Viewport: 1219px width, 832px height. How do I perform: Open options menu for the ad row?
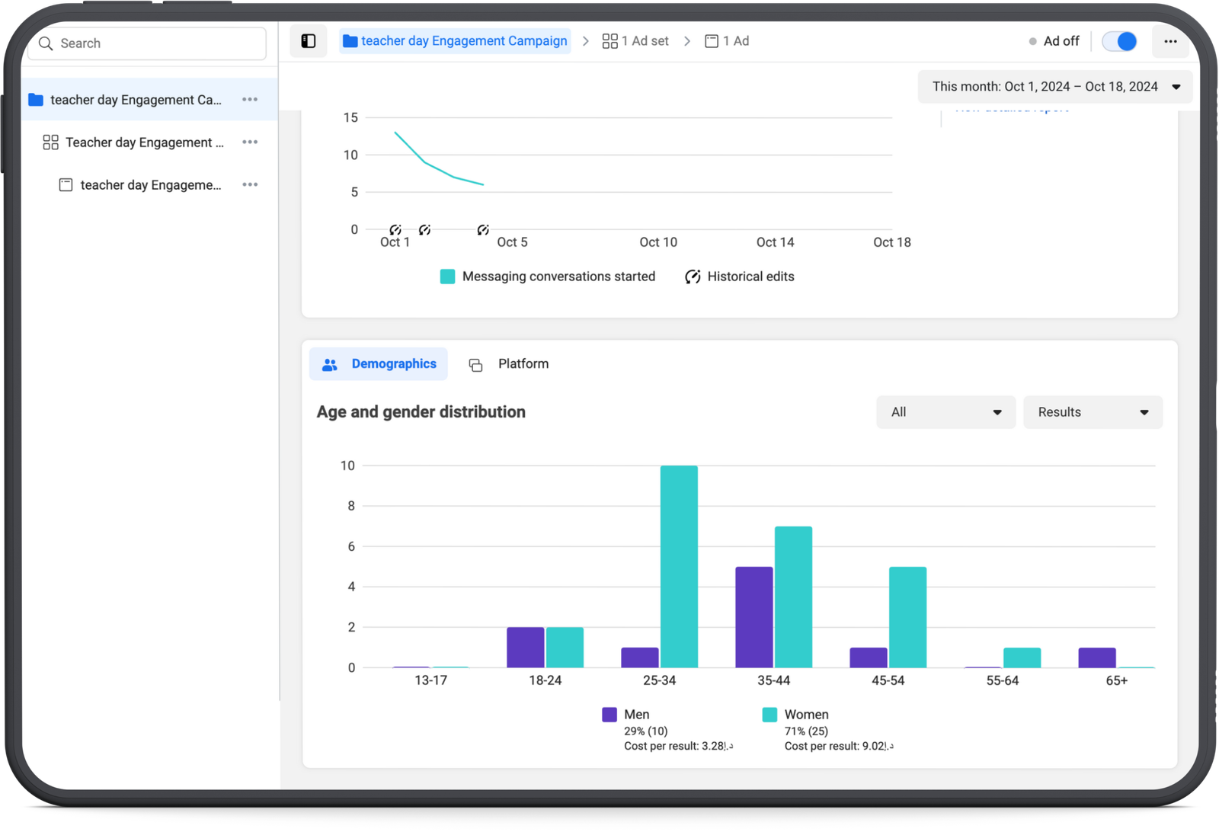click(x=250, y=185)
